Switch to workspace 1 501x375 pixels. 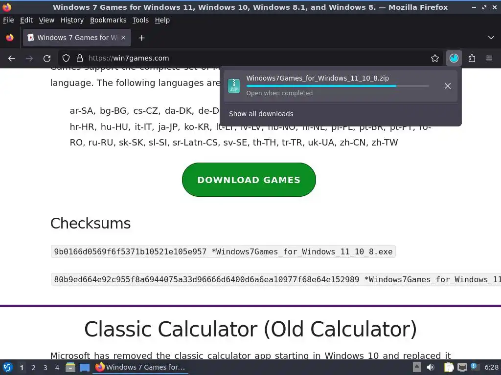(x=22, y=368)
